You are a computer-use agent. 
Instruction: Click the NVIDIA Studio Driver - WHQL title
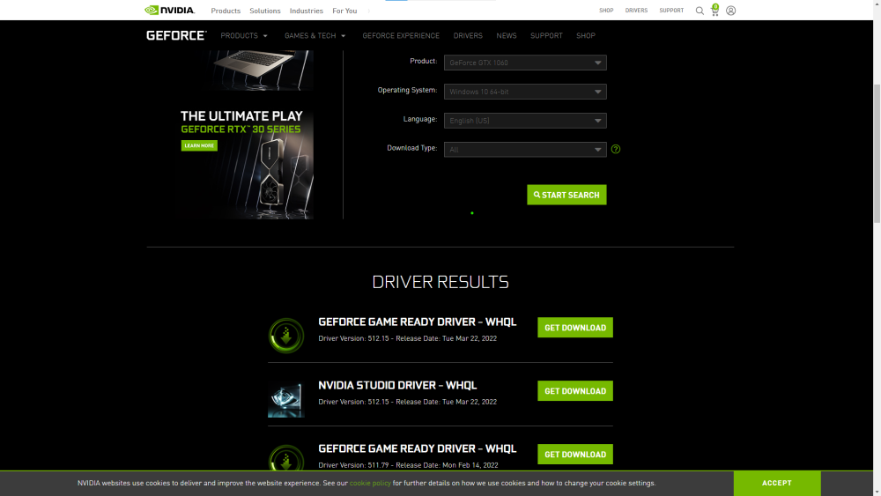tap(397, 385)
